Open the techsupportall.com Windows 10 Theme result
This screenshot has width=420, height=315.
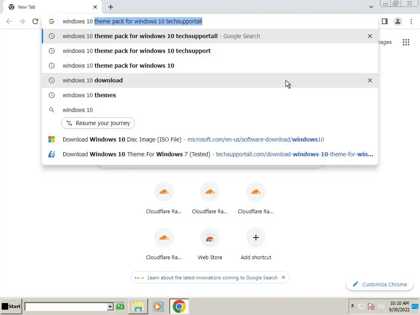pos(210,154)
